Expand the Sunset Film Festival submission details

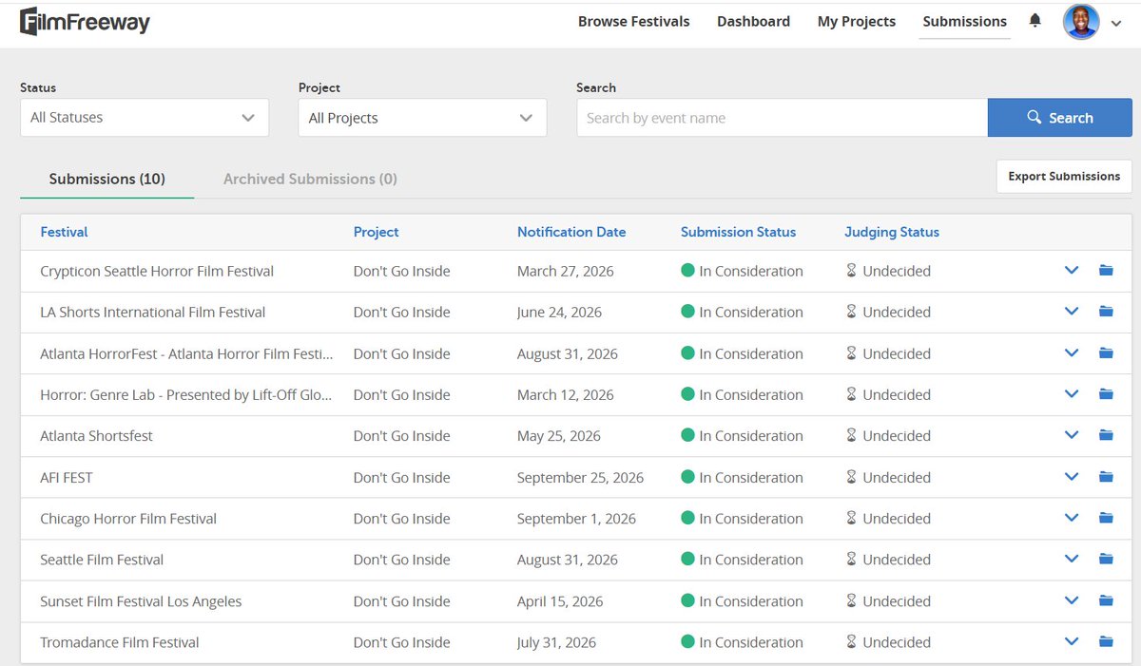click(1072, 600)
